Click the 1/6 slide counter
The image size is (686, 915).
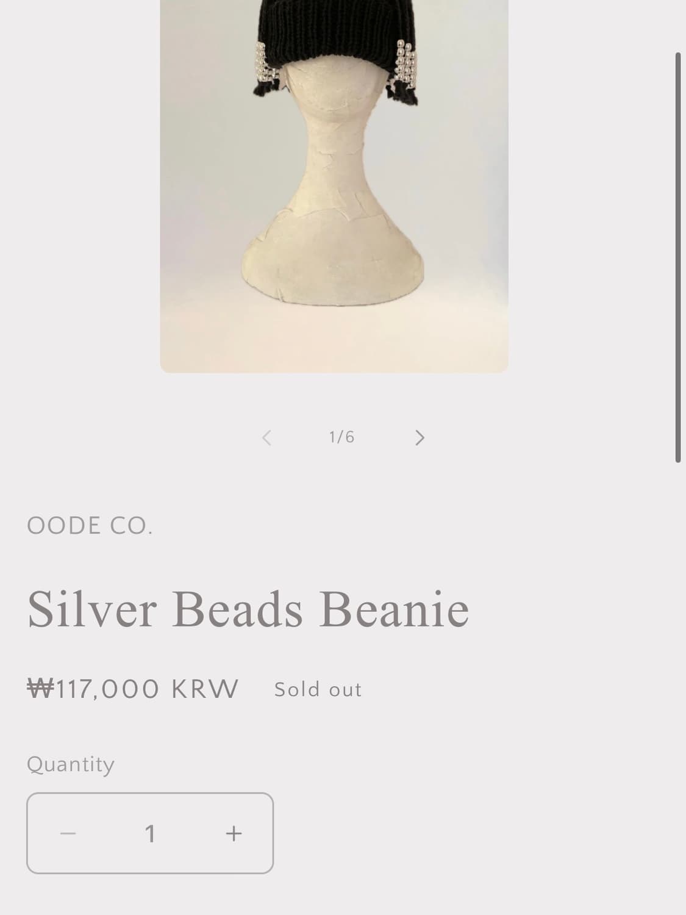pyautogui.click(x=341, y=437)
